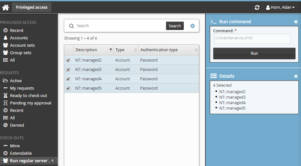Uncheck the NT: managed4 row checkbox

click(68, 79)
